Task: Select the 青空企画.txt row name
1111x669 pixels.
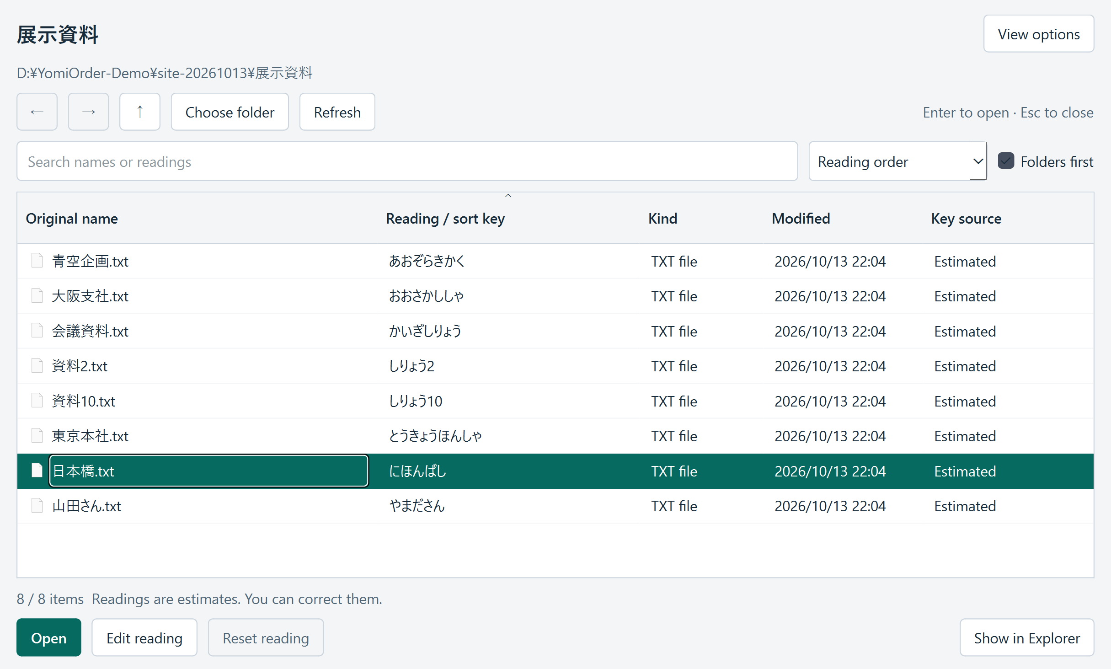Action: pos(90,261)
